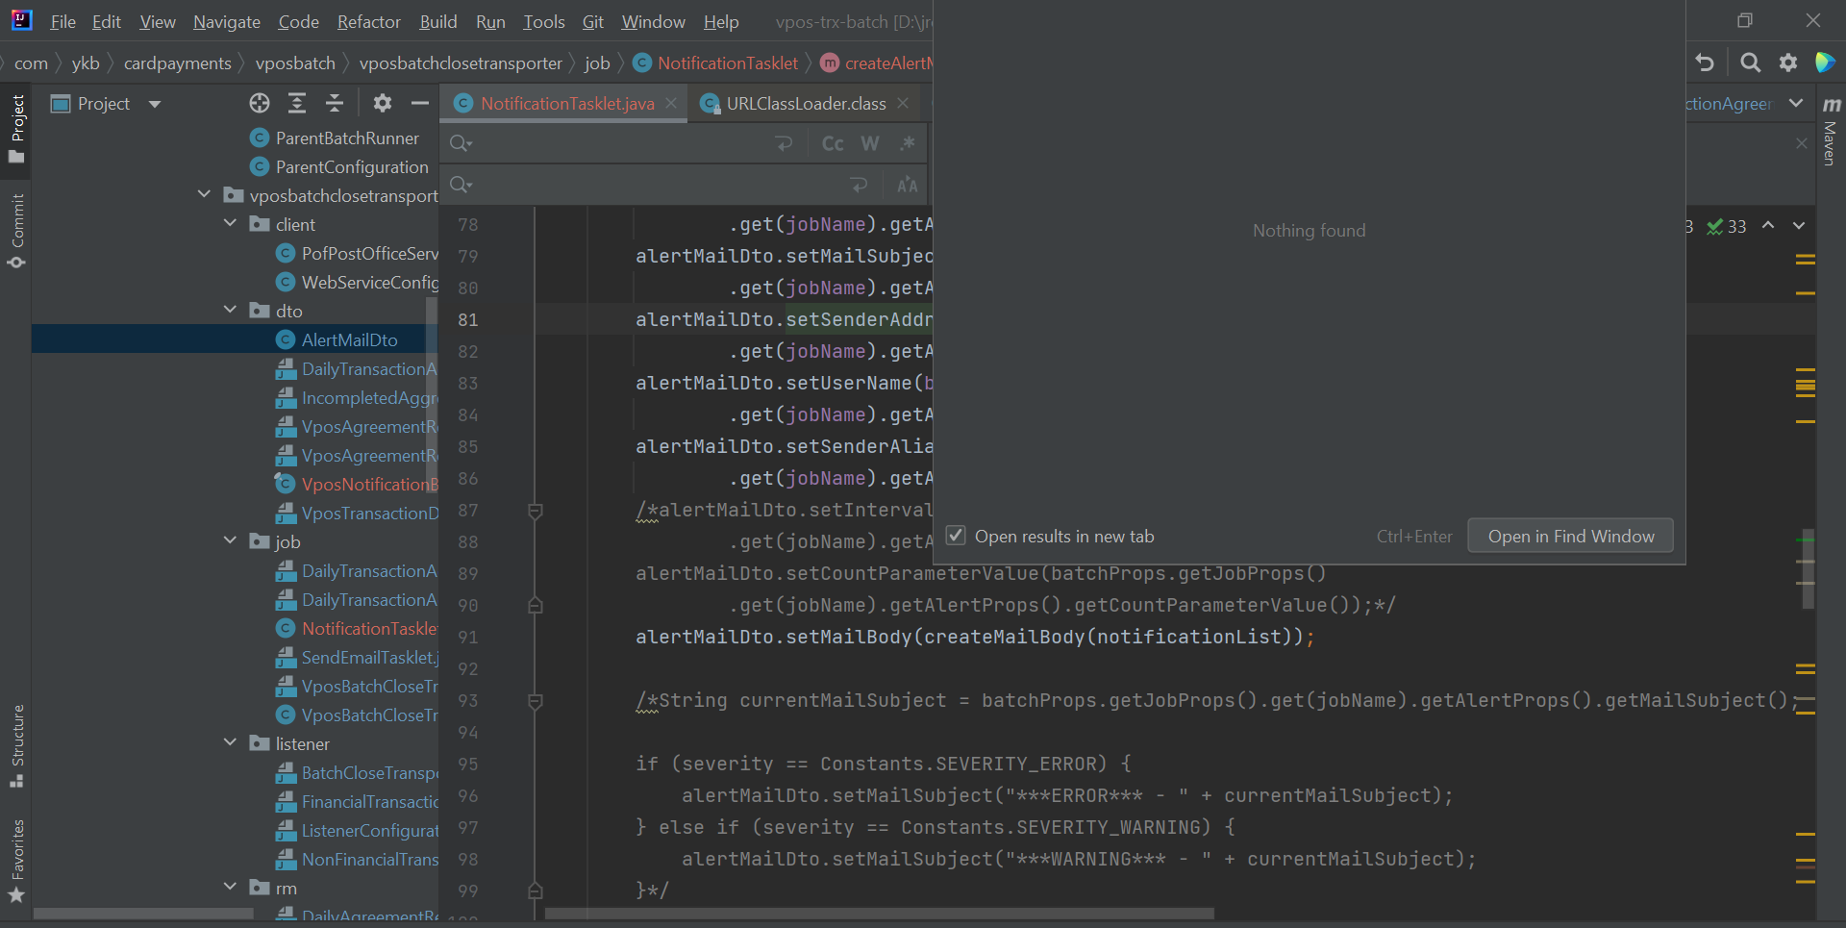Viewport: 1846px width, 928px height.
Task: Open Project panel settings gear
Action: [383, 103]
